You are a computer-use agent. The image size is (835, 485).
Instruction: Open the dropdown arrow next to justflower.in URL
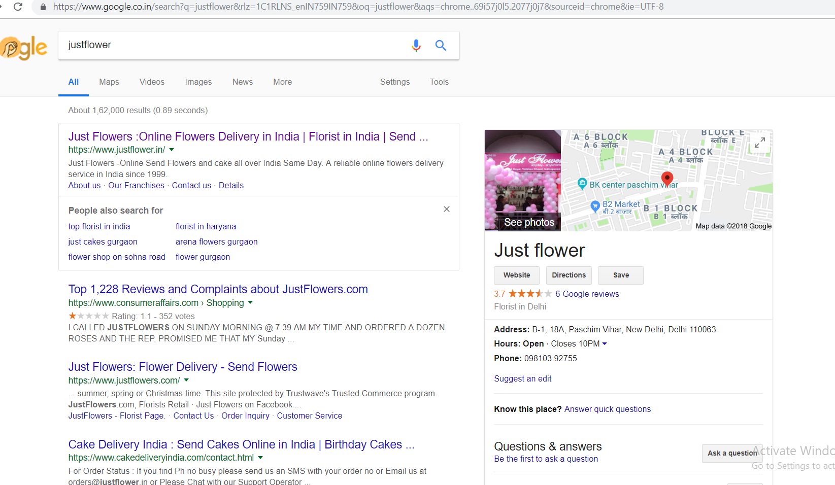(172, 150)
